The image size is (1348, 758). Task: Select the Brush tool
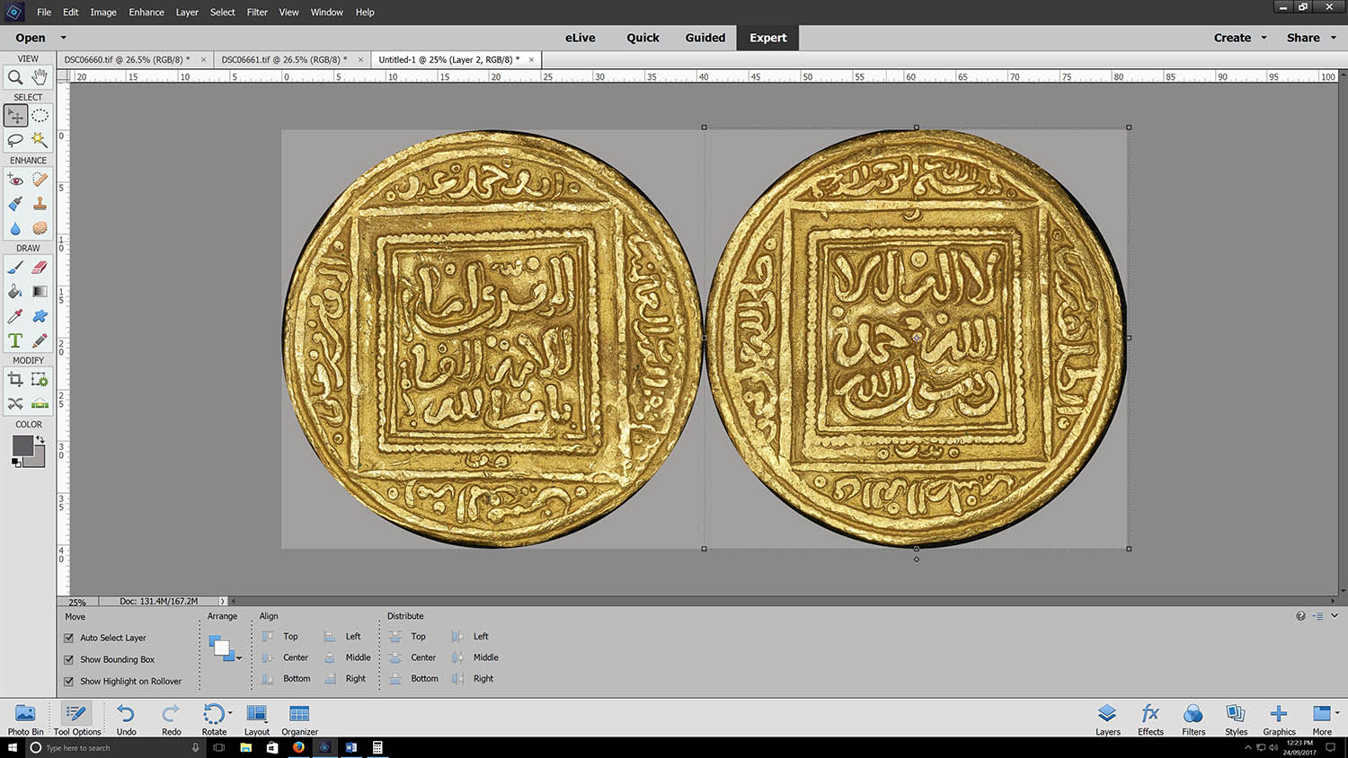(15, 267)
